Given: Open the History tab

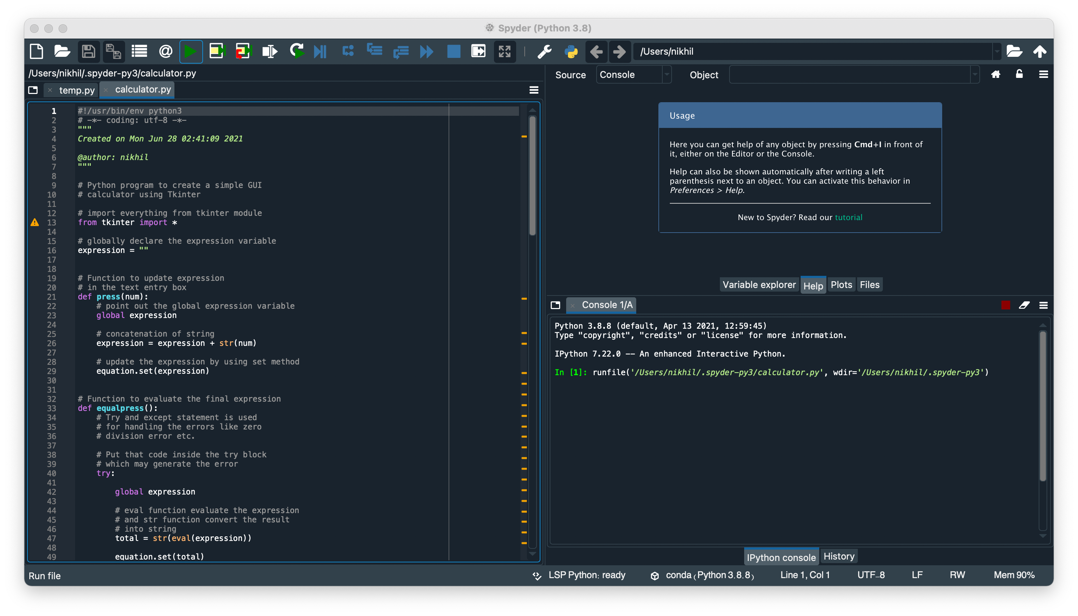Looking at the screenshot, I should (839, 556).
